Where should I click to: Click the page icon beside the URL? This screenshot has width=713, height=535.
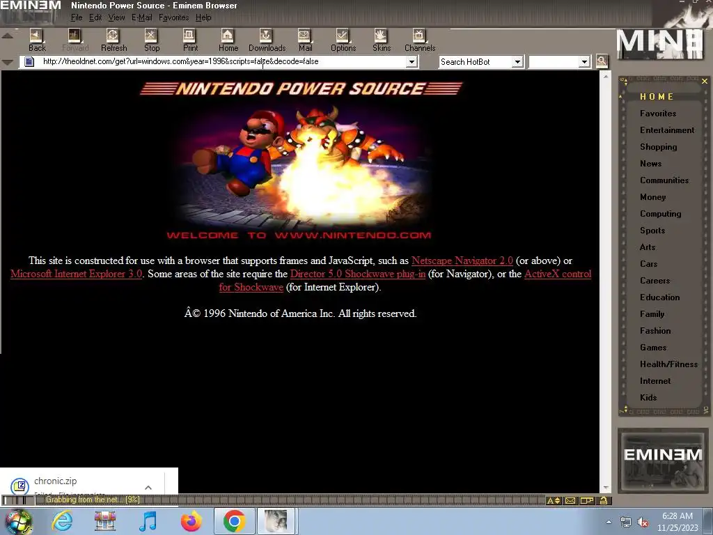29,61
